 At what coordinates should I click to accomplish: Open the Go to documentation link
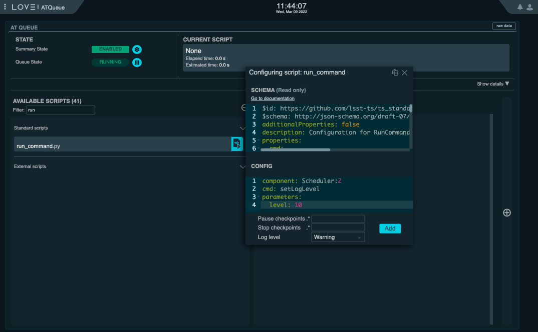pos(273,98)
